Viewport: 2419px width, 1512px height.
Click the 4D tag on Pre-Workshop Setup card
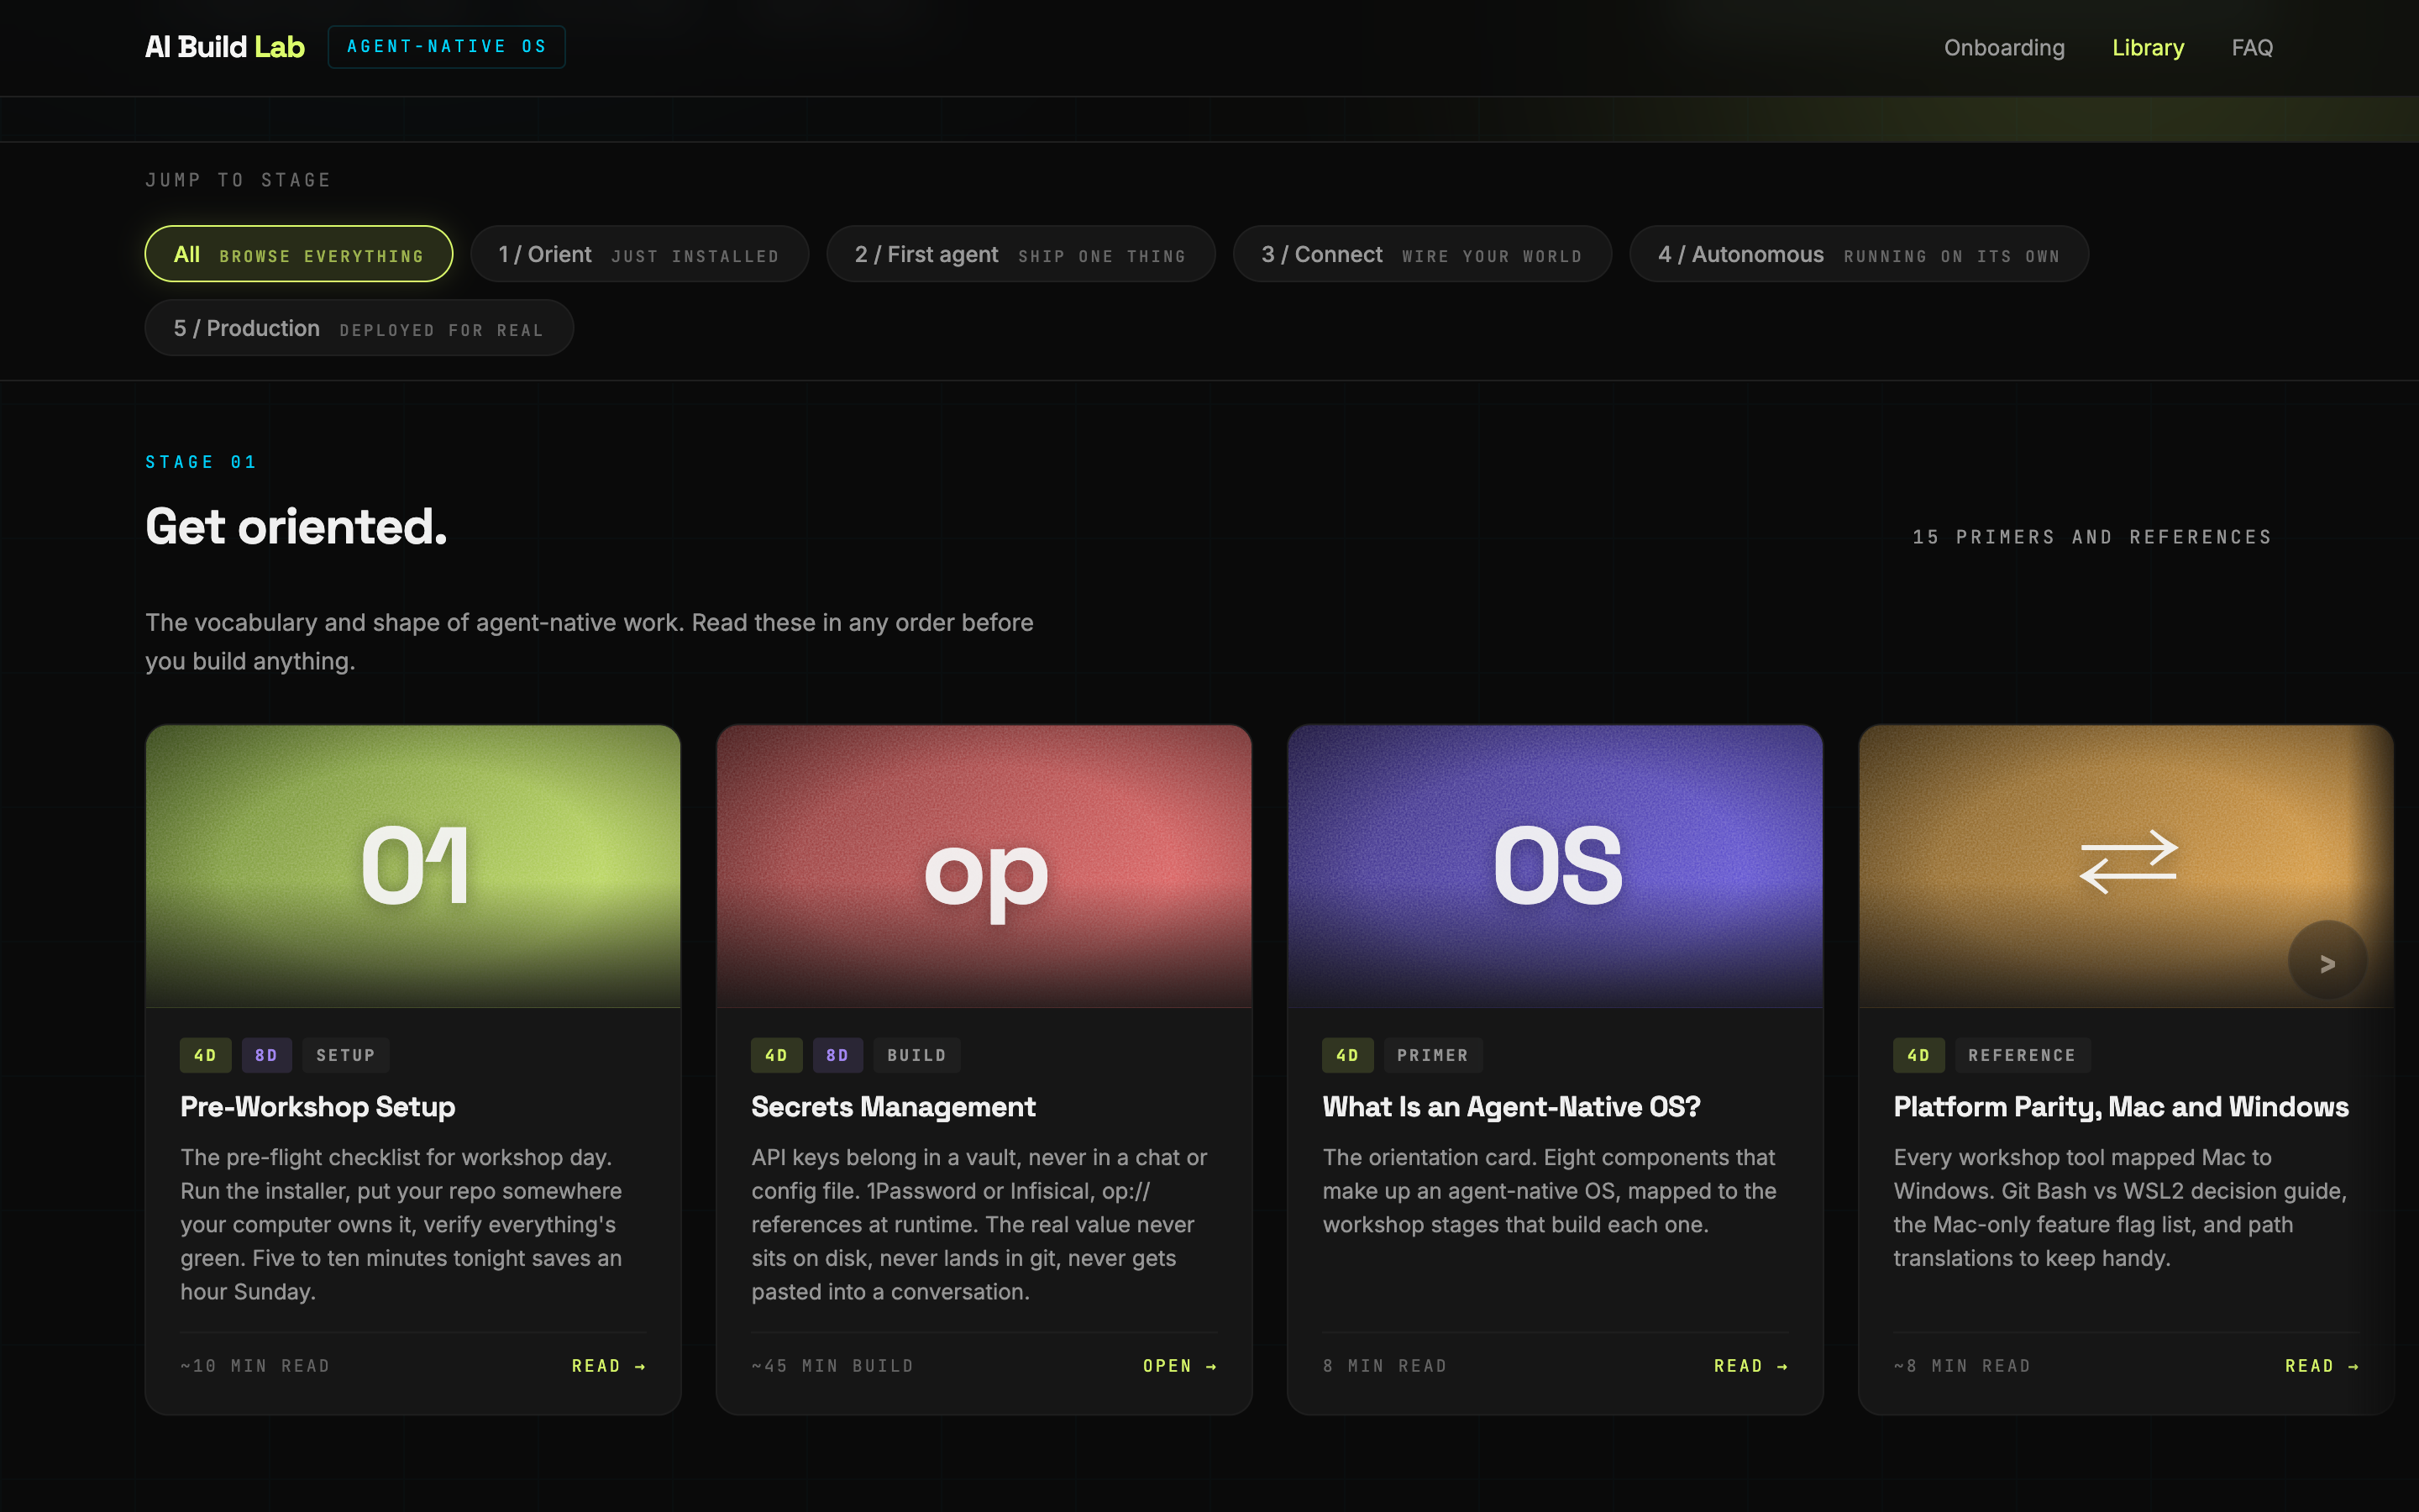tap(205, 1055)
